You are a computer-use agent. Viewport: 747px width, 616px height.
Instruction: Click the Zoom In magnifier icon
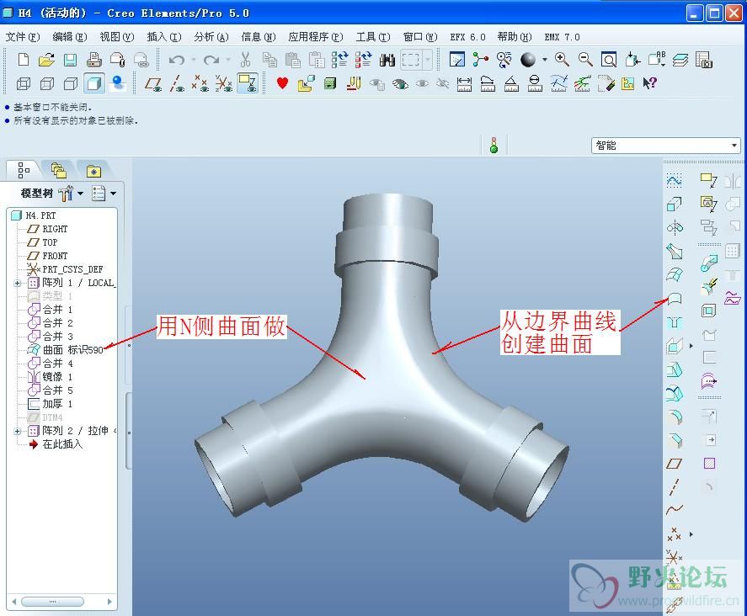tap(563, 60)
